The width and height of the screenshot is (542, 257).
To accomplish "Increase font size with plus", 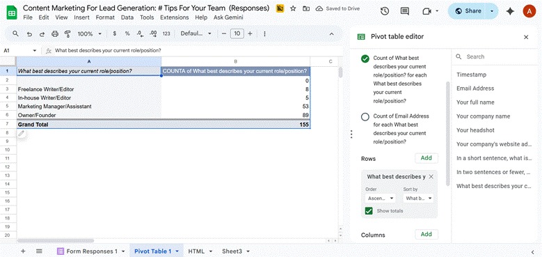I will (250, 33).
